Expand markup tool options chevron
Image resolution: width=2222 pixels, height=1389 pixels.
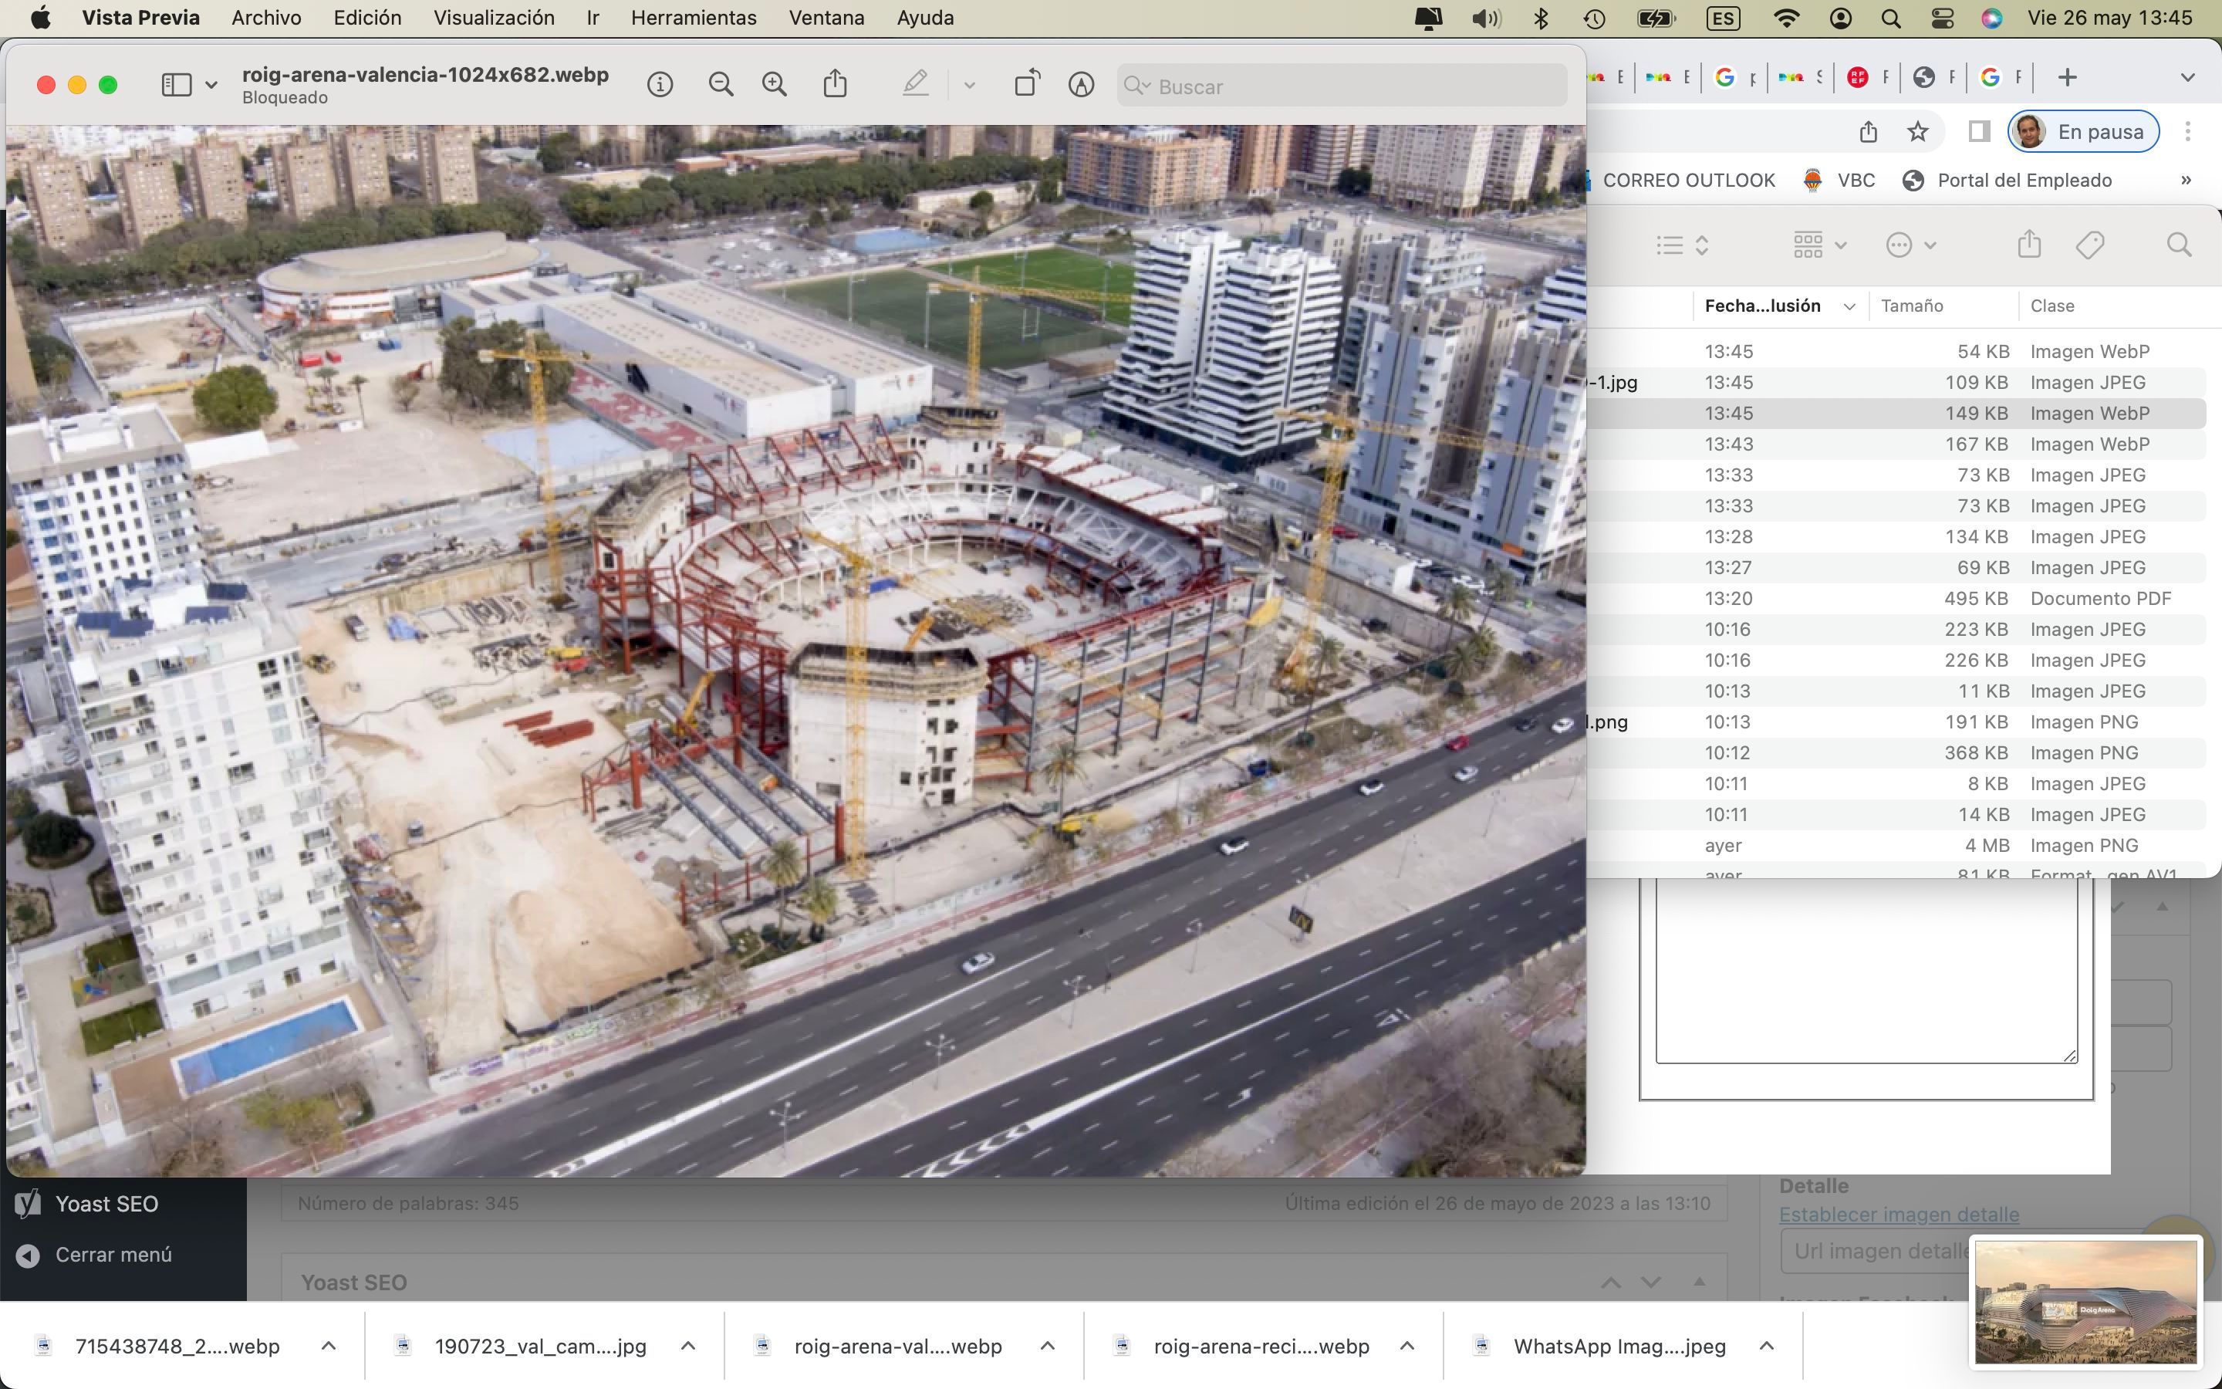969,86
